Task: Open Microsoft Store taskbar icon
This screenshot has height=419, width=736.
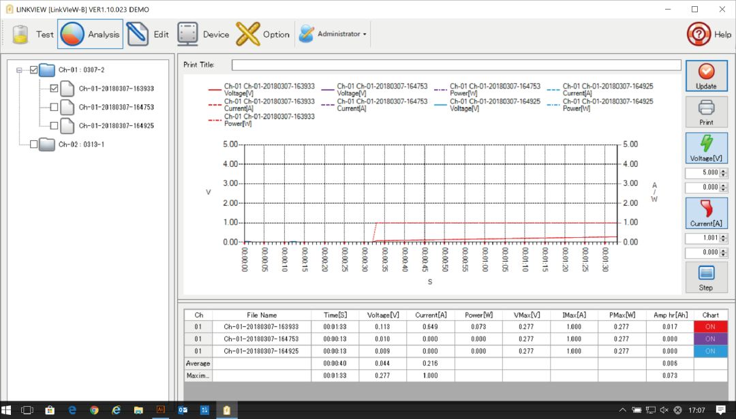Action: coord(49,410)
